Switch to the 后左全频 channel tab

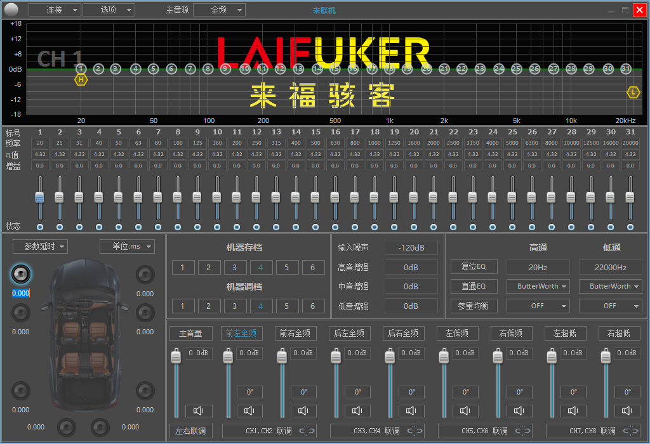(x=349, y=334)
